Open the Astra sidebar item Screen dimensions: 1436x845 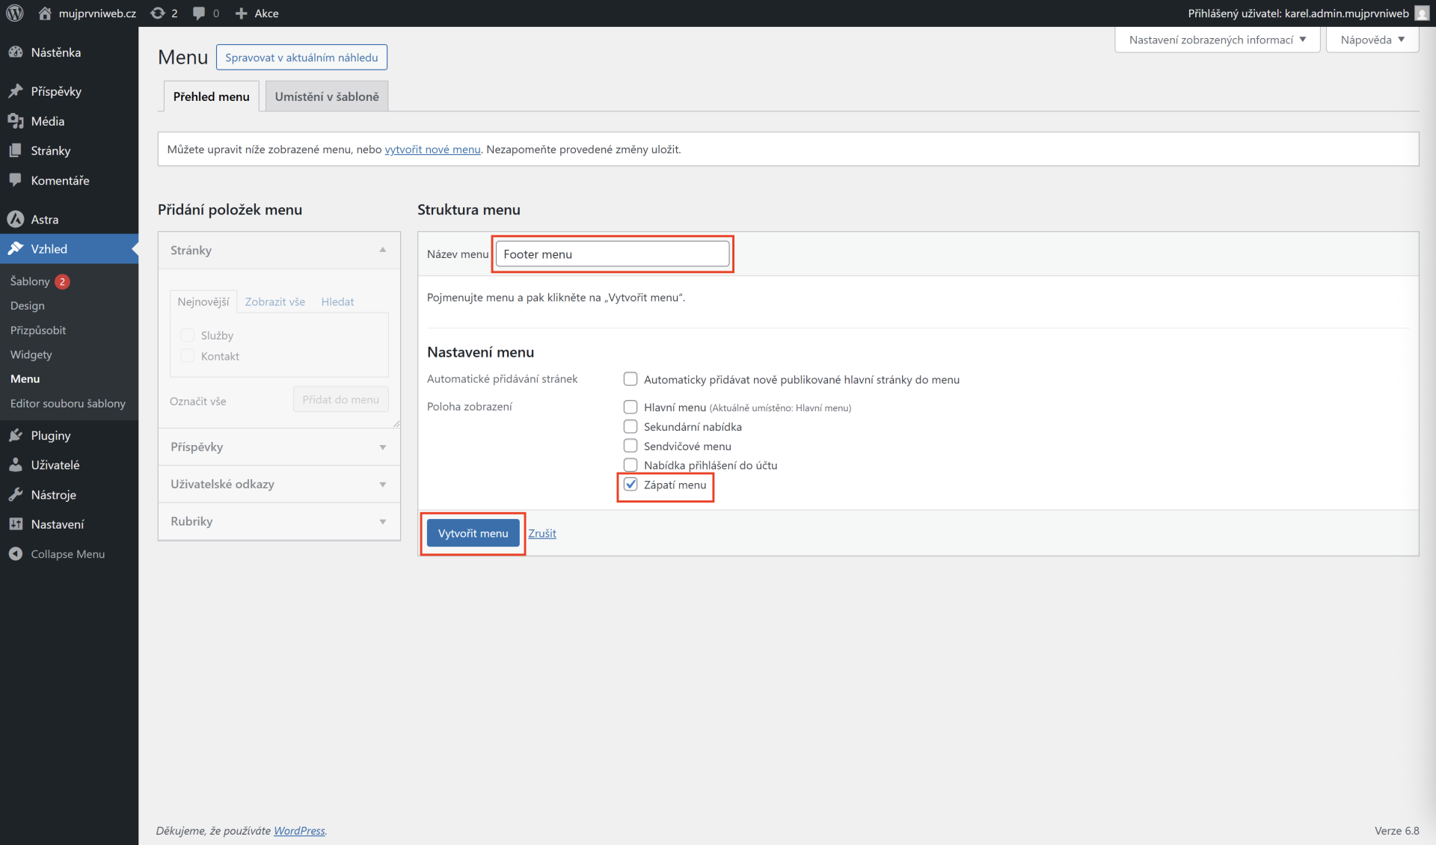(45, 219)
